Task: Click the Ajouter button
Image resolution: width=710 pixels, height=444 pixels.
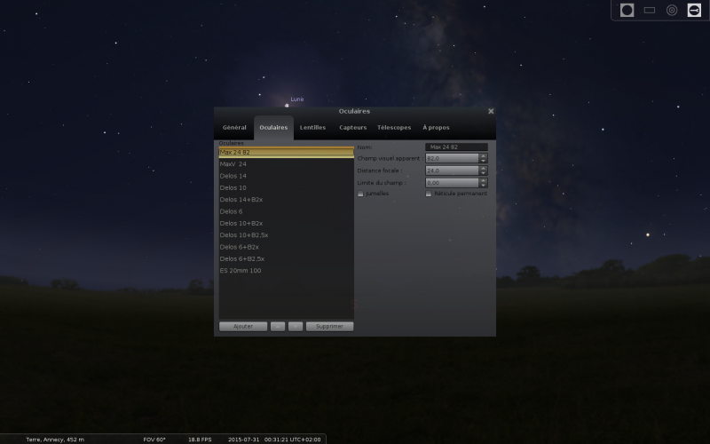Action: coord(243,326)
